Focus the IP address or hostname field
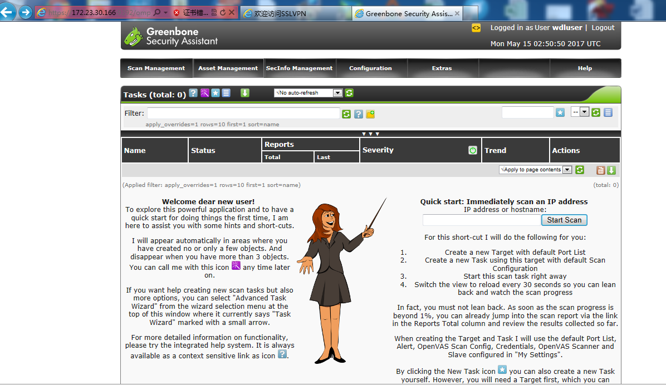Screen dimensions: 666x385 coord(473,220)
